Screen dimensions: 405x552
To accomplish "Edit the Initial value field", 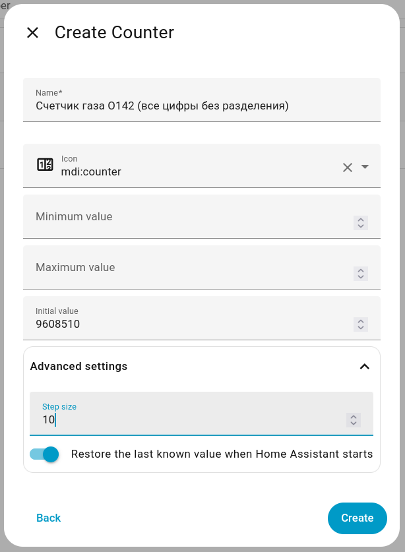I will 185,324.
